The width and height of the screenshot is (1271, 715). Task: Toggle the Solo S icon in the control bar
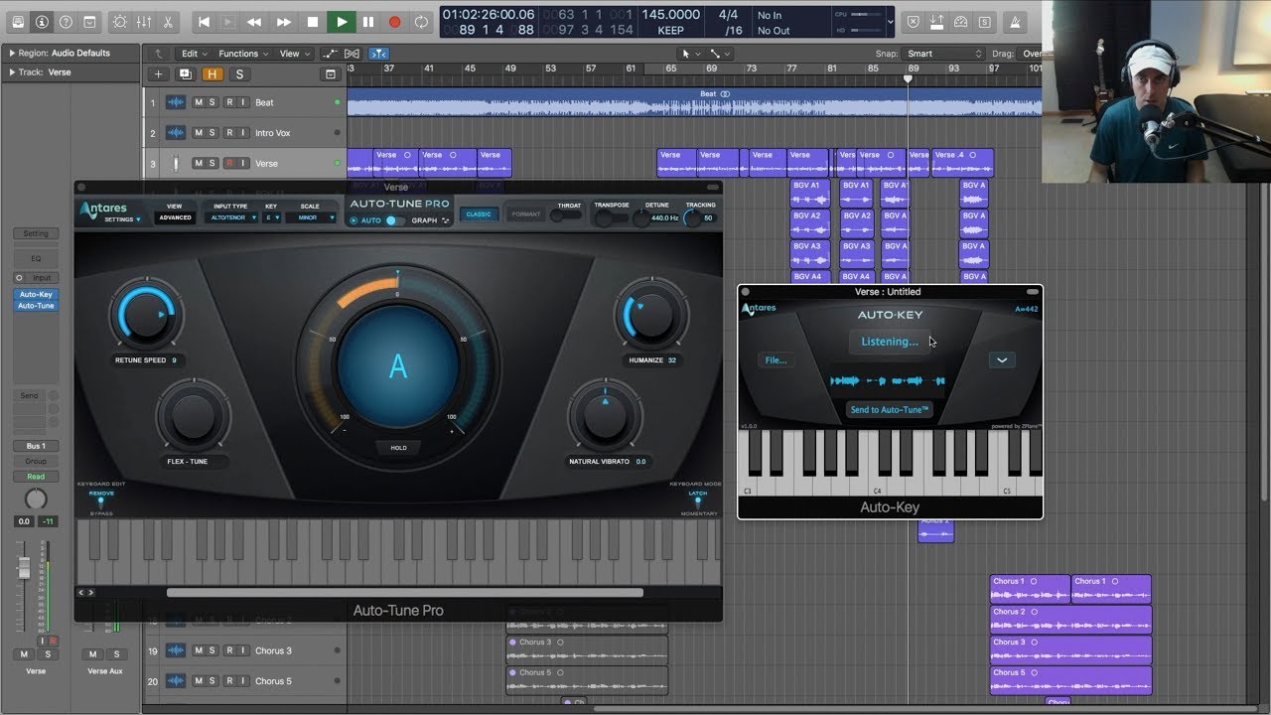tap(984, 21)
